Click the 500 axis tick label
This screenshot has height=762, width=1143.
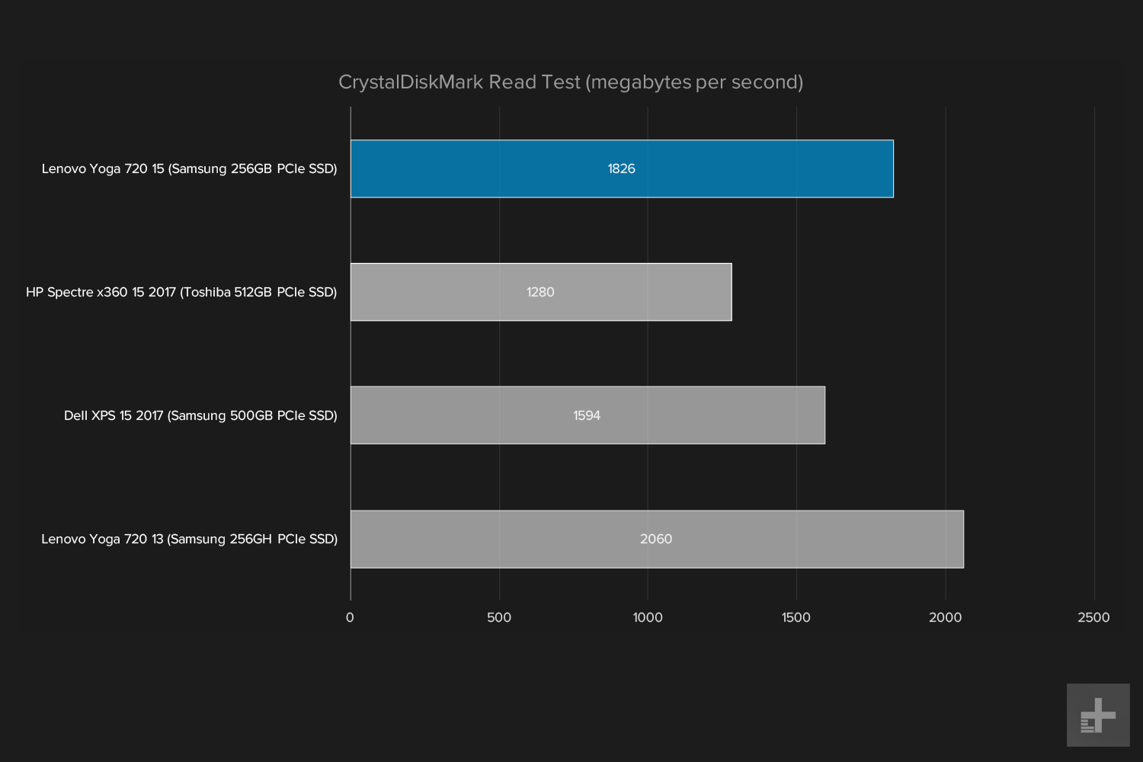click(499, 617)
